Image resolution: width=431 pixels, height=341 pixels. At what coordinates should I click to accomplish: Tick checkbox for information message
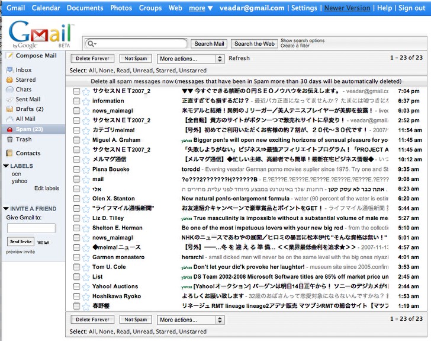coord(77,101)
